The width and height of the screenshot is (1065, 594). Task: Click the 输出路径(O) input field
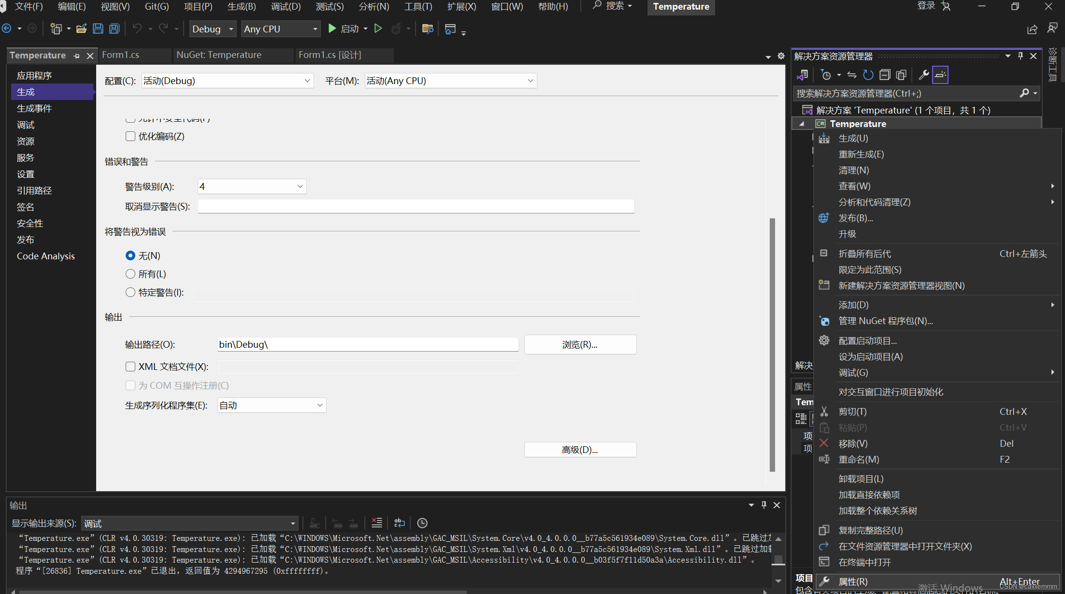point(368,344)
